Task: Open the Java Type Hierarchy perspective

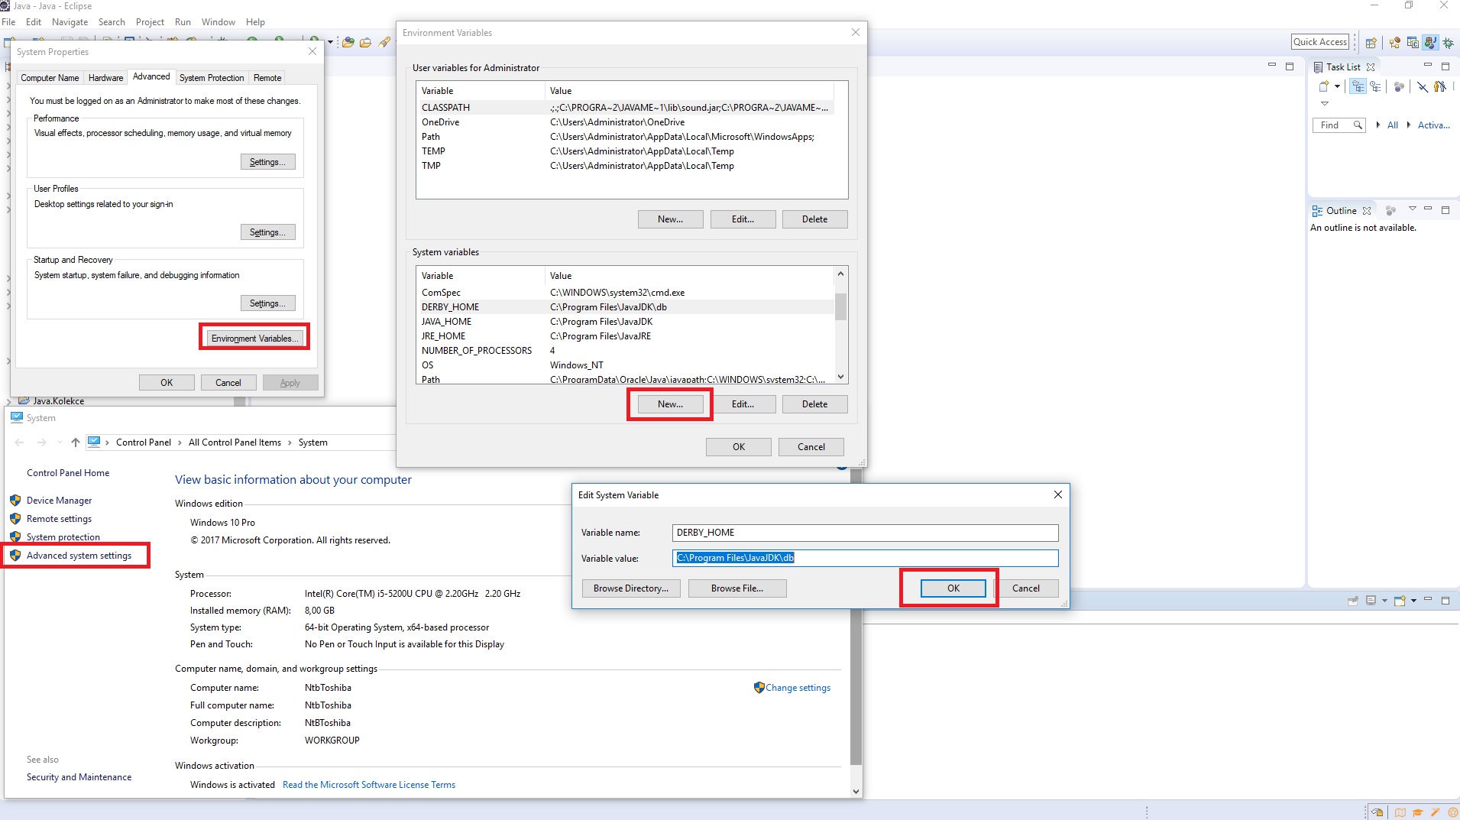Action: (1395, 43)
